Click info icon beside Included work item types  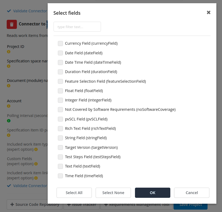tap(36, 149)
